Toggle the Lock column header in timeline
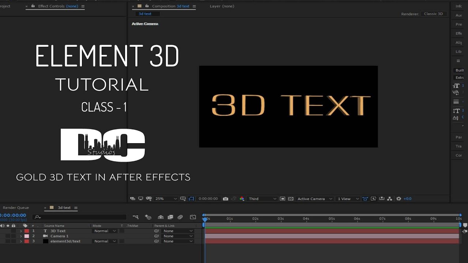 tap(14, 226)
